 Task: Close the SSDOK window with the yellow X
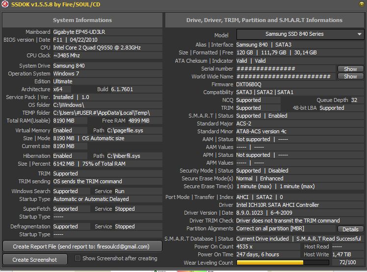[362, 4]
